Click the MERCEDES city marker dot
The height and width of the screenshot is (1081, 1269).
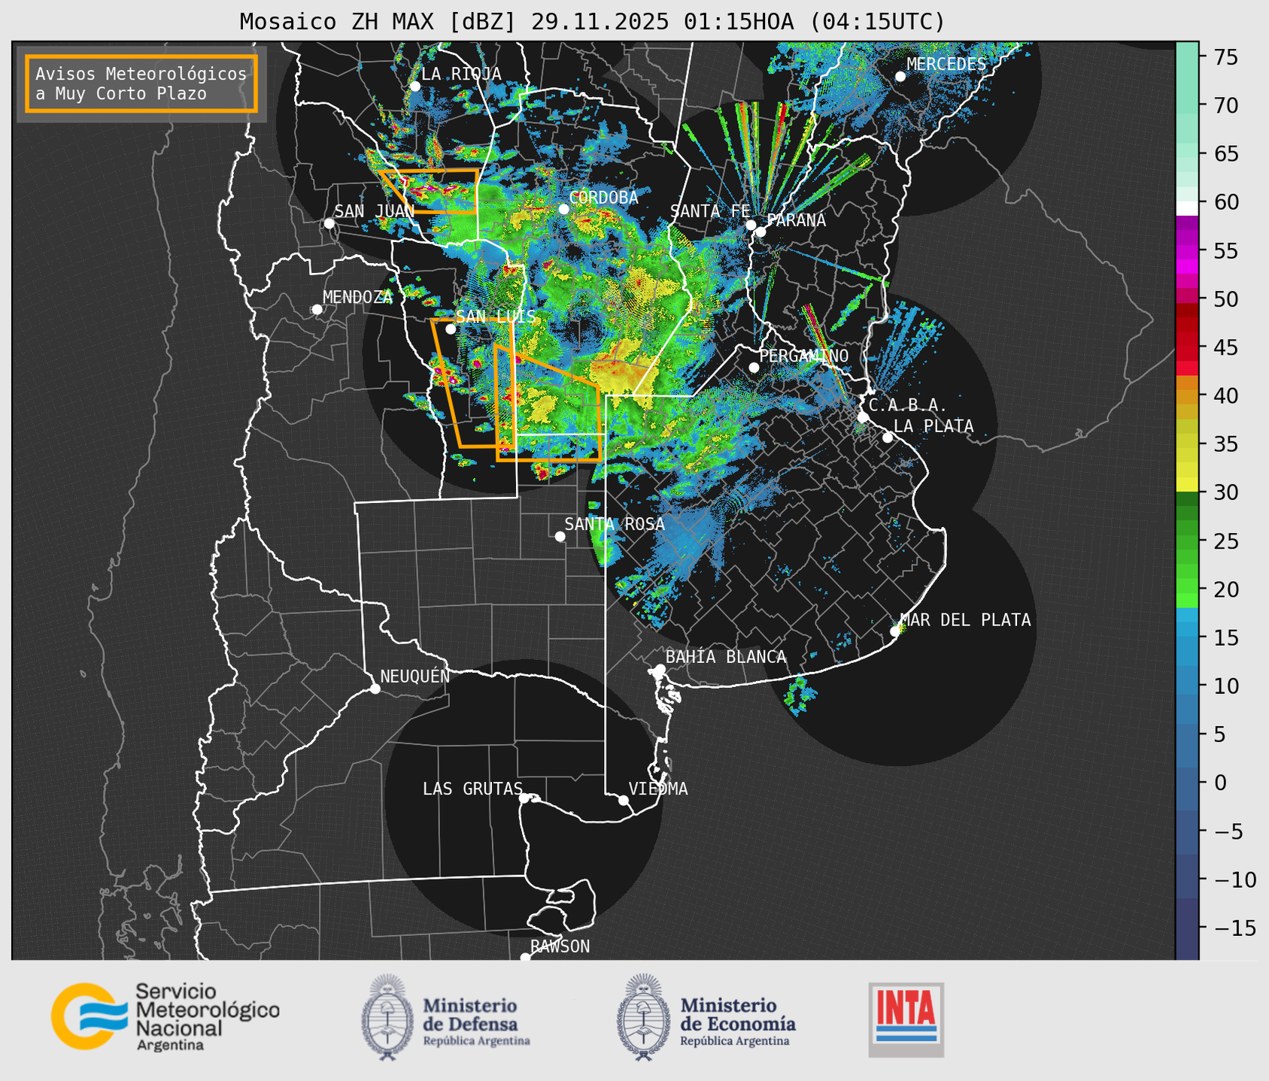(x=900, y=77)
